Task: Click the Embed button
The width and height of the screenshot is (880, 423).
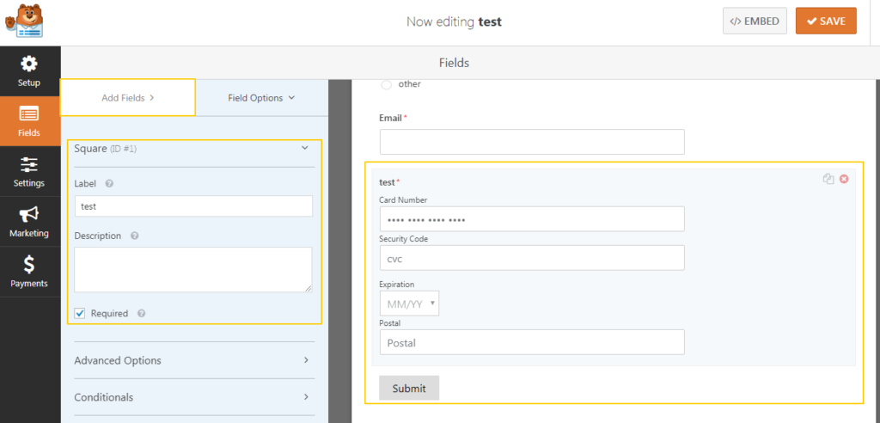Action: click(x=755, y=21)
